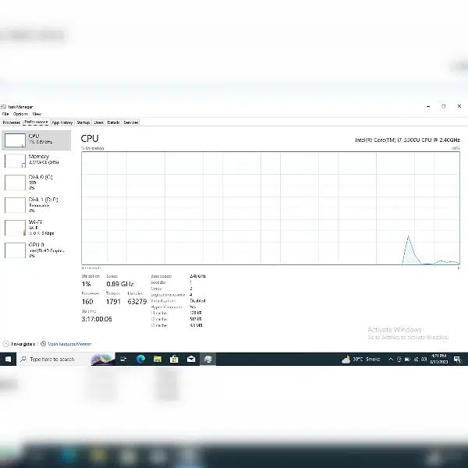
Task: Click the Open Resource Monitor link
Action: 70,343
